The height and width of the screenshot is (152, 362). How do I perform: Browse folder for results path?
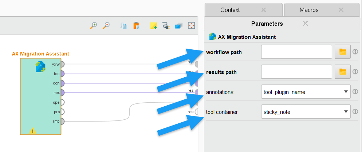342,72
